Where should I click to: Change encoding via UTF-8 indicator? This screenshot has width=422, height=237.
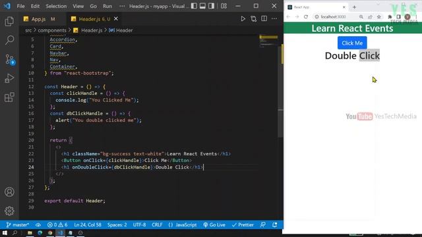[139, 224]
